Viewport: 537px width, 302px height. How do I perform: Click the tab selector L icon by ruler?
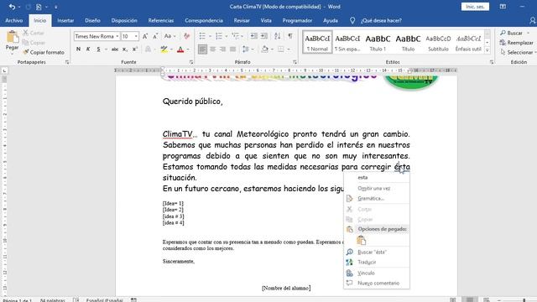point(4,70)
